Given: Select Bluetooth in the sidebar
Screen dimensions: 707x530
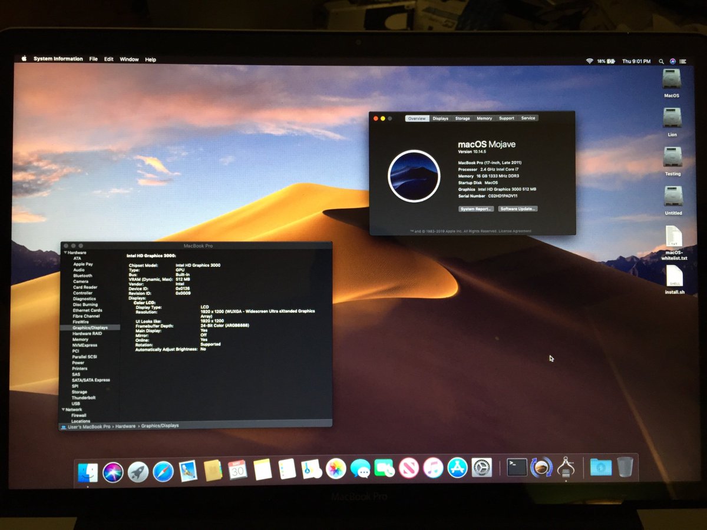Looking at the screenshot, I should pyautogui.click(x=82, y=276).
